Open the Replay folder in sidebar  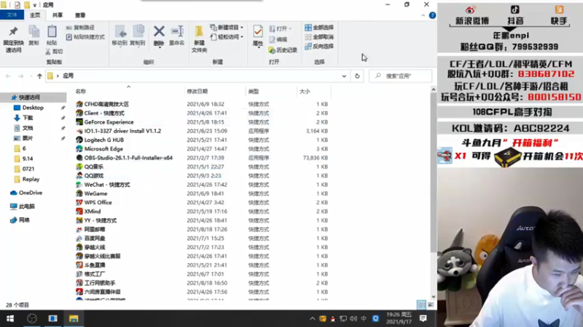coord(31,179)
